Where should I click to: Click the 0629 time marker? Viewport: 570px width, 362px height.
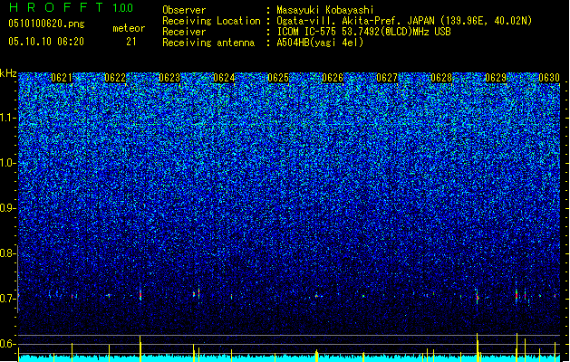(x=496, y=78)
